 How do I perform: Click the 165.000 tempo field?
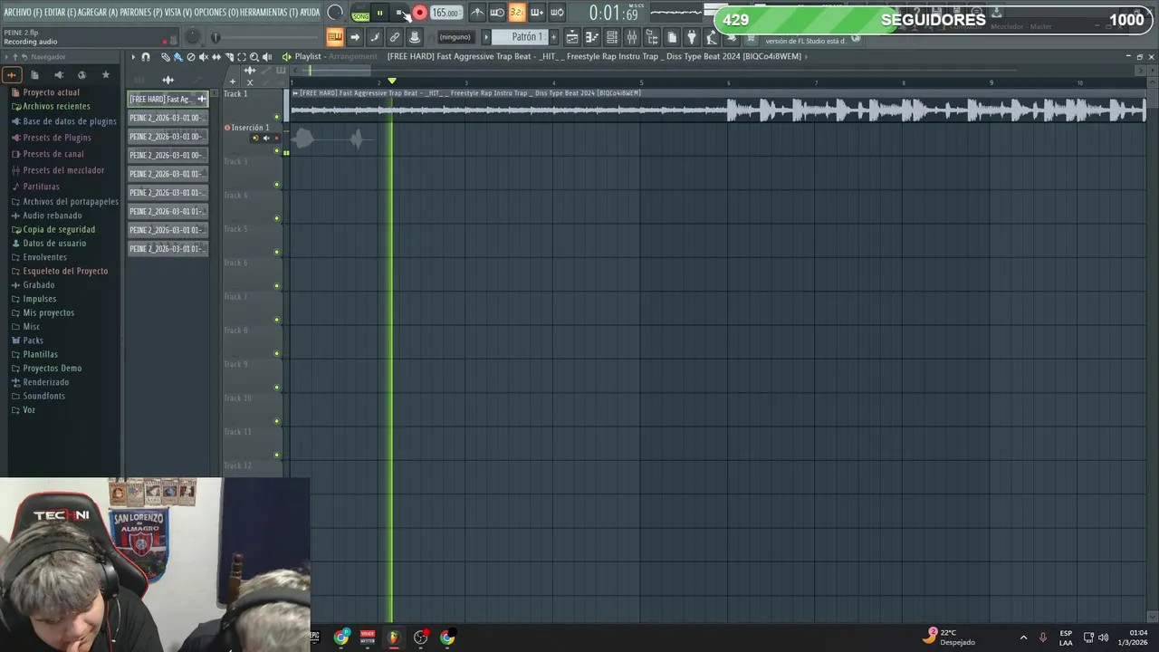[445, 13]
